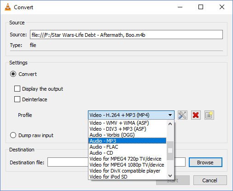Close the Convert dialog window
Viewport: 233px width, 191px height.
coord(222,7)
